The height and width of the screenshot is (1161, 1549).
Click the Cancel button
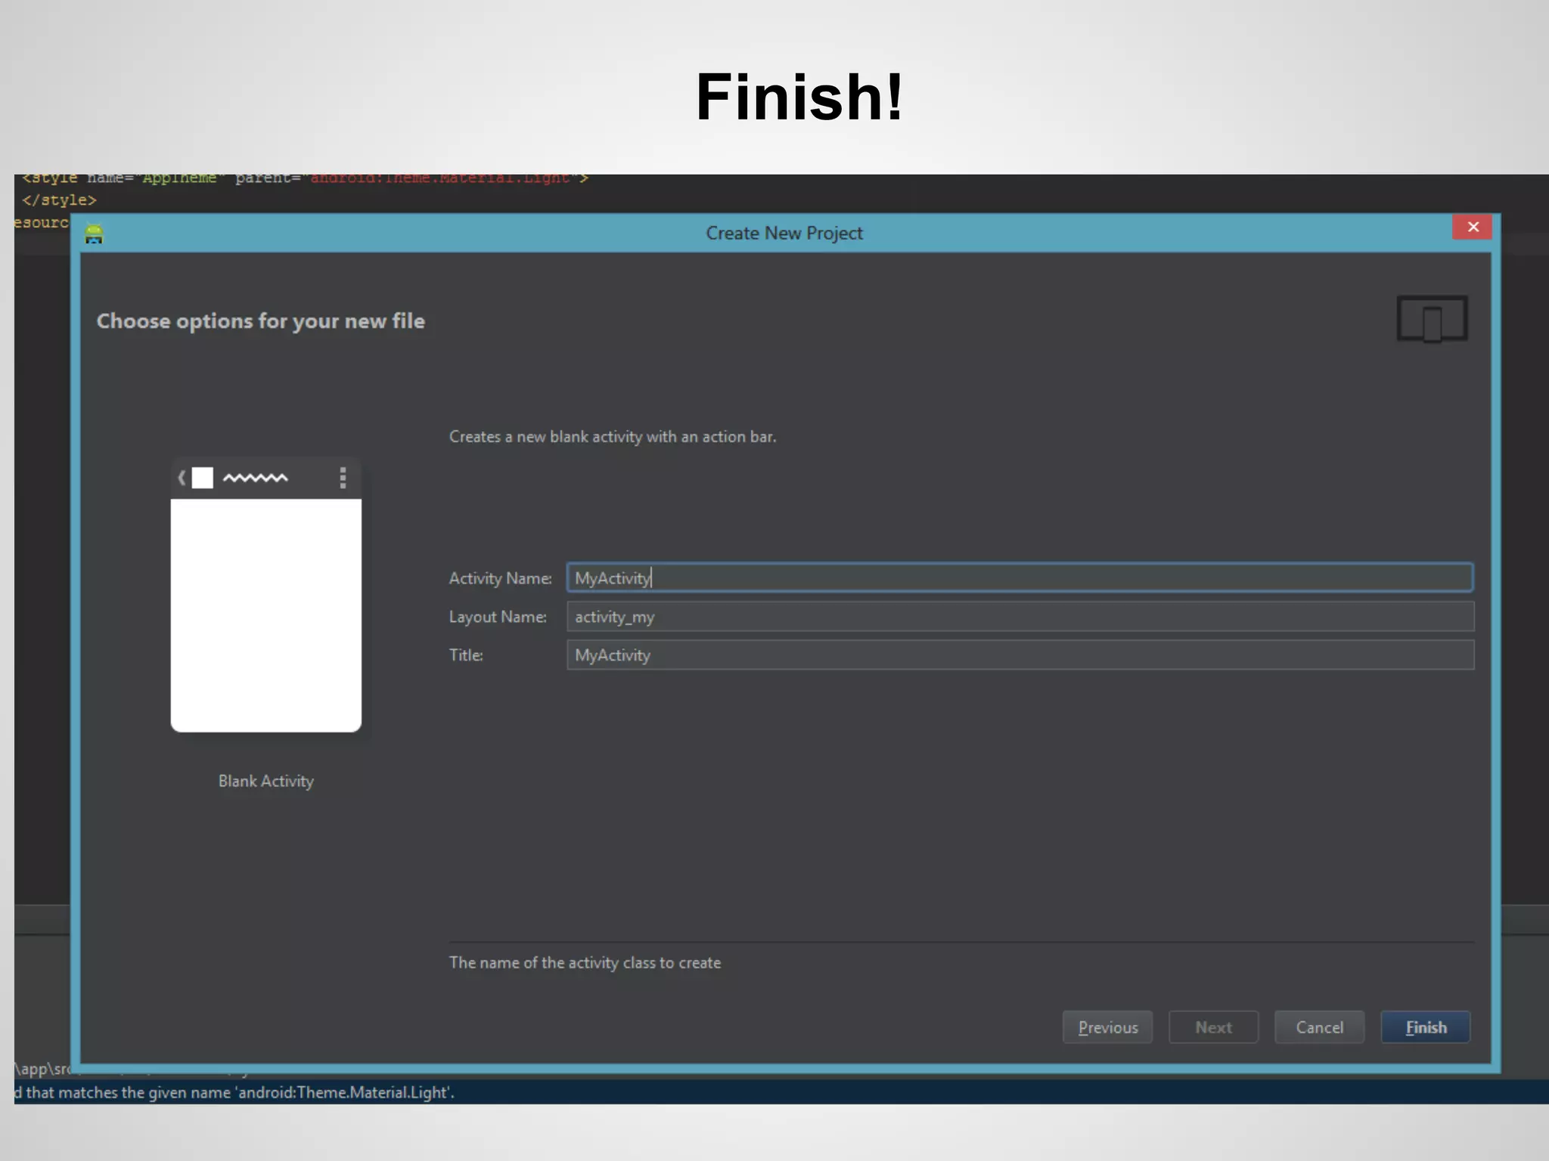(x=1319, y=1027)
